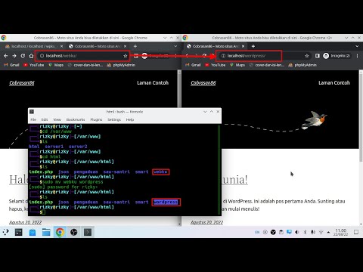This screenshot has width=363, height=272.
Task: Open Konsole File menu
Action: tap(33, 119)
